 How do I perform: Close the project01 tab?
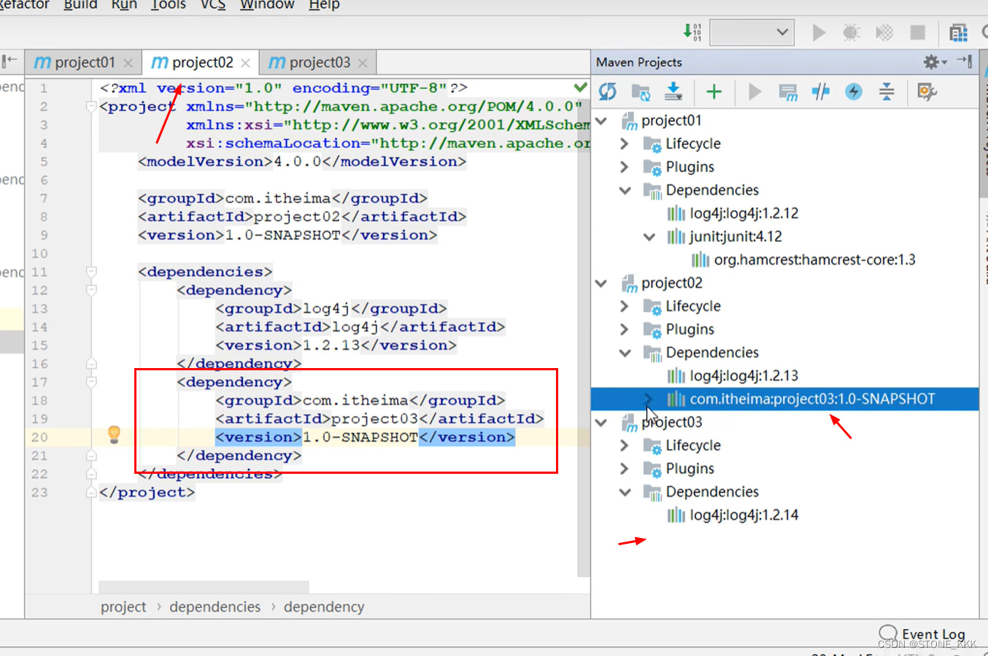pos(128,63)
